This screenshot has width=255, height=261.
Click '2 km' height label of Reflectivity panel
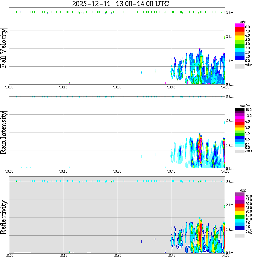click(229, 205)
